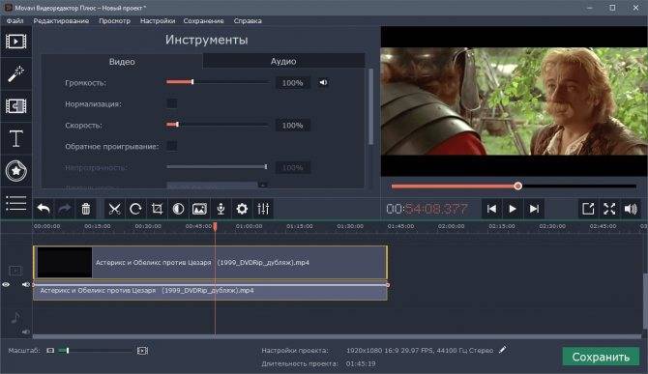Image resolution: width=648 pixels, height=374 pixels.
Task: Click the Громкость 100% value field
Action: tap(293, 83)
